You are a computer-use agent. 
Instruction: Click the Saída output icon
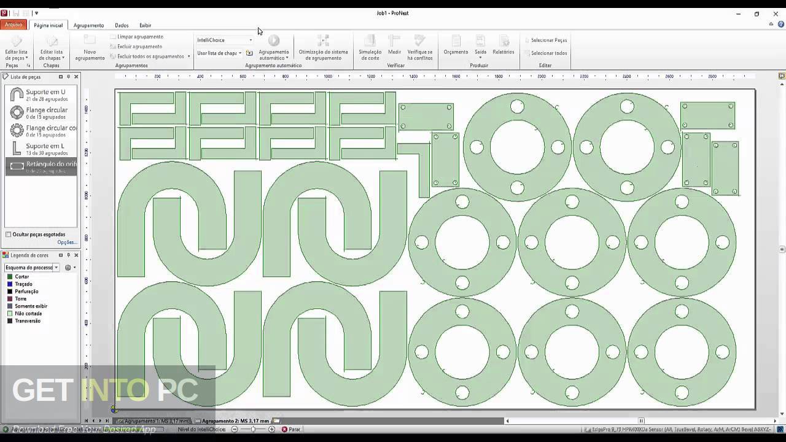[x=480, y=41]
